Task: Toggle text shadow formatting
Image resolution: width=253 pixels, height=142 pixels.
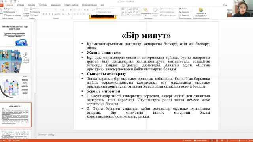Action: (x=53, y=14)
